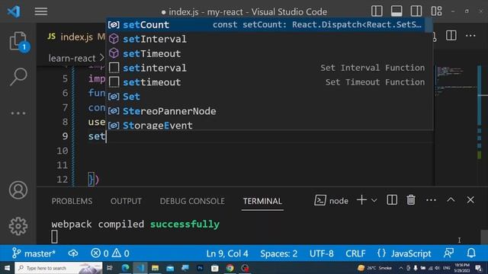Switch to the DEBUG CONSOLE tab

coord(192,201)
